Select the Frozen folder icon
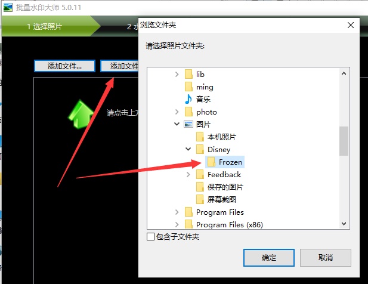Image resolution: width=368 pixels, height=284 pixels. coord(211,162)
